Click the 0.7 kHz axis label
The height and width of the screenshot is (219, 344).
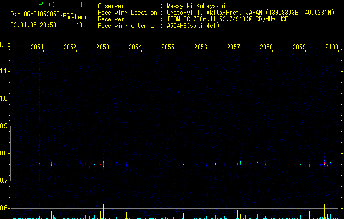[x=4, y=181]
